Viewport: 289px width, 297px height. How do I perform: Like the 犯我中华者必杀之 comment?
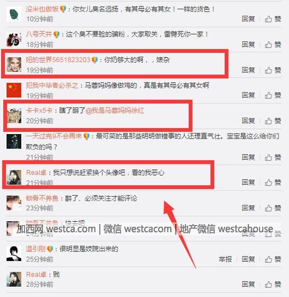click(273, 95)
